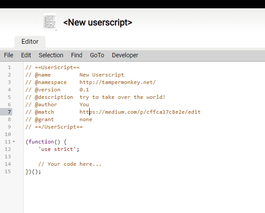Click the 'use strict' statement
Viewport: 265px width, 213px height.
coord(59,149)
